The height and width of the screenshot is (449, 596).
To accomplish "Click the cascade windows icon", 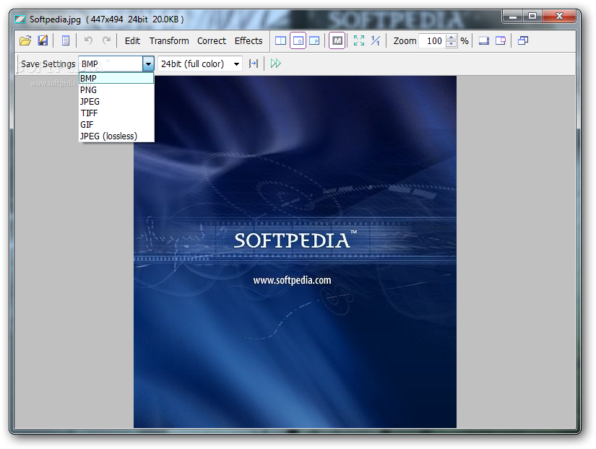I will coord(523,40).
